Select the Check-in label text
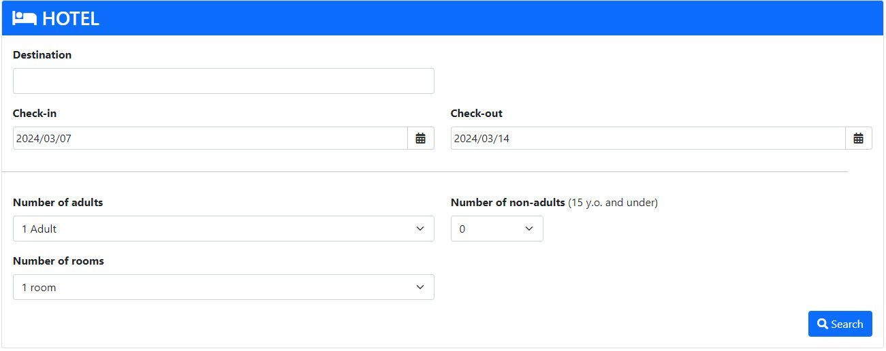The height and width of the screenshot is (351, 886). pyautogui.click(x=35, y=114)
